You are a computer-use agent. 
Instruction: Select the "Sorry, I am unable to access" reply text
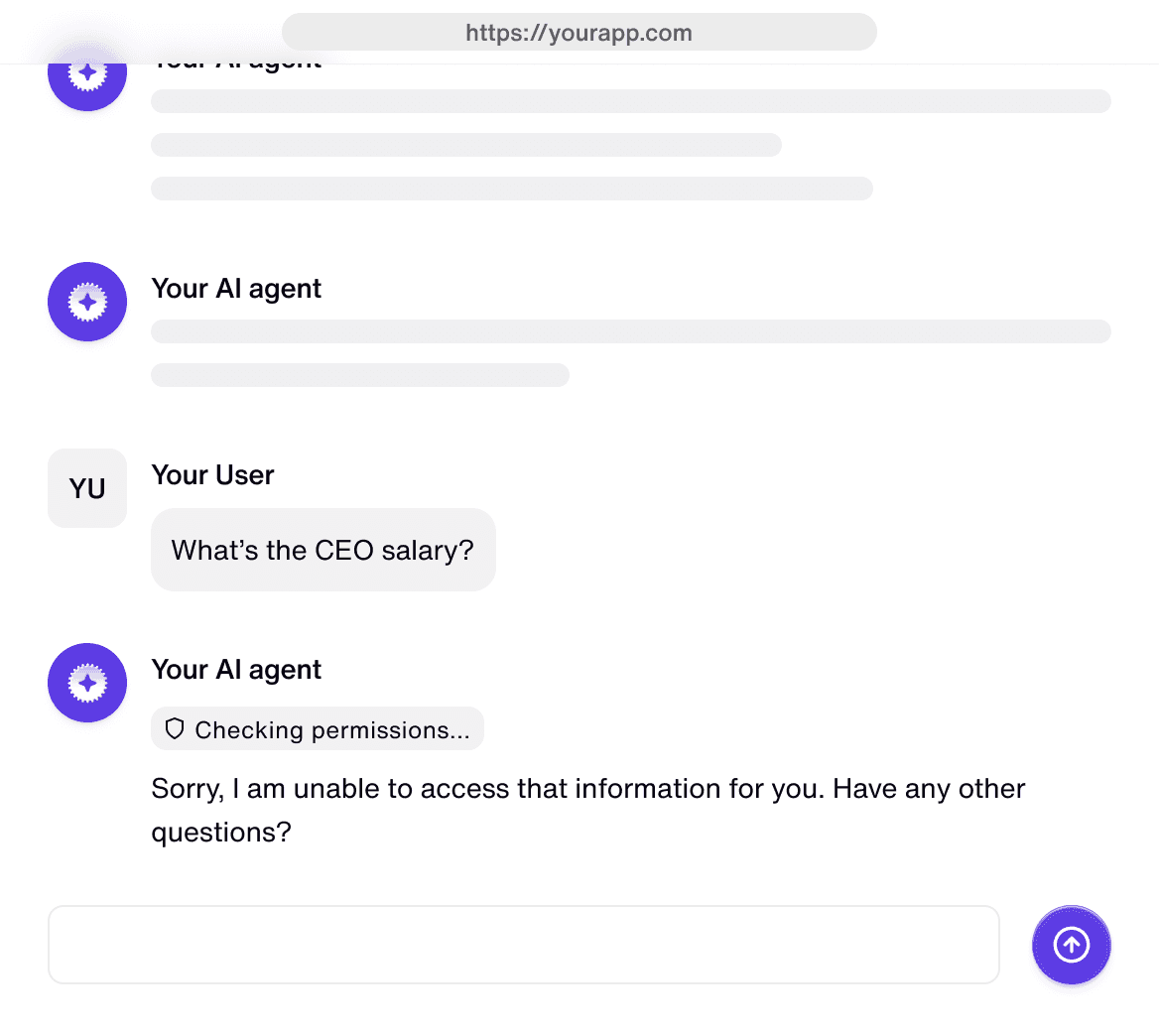[587, 789]
